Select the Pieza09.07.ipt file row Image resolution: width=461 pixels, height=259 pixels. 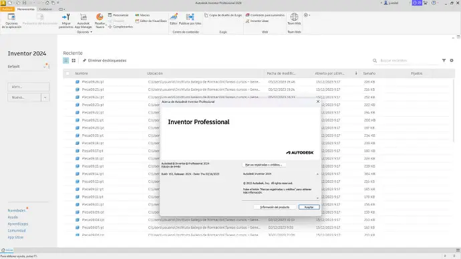259,228
